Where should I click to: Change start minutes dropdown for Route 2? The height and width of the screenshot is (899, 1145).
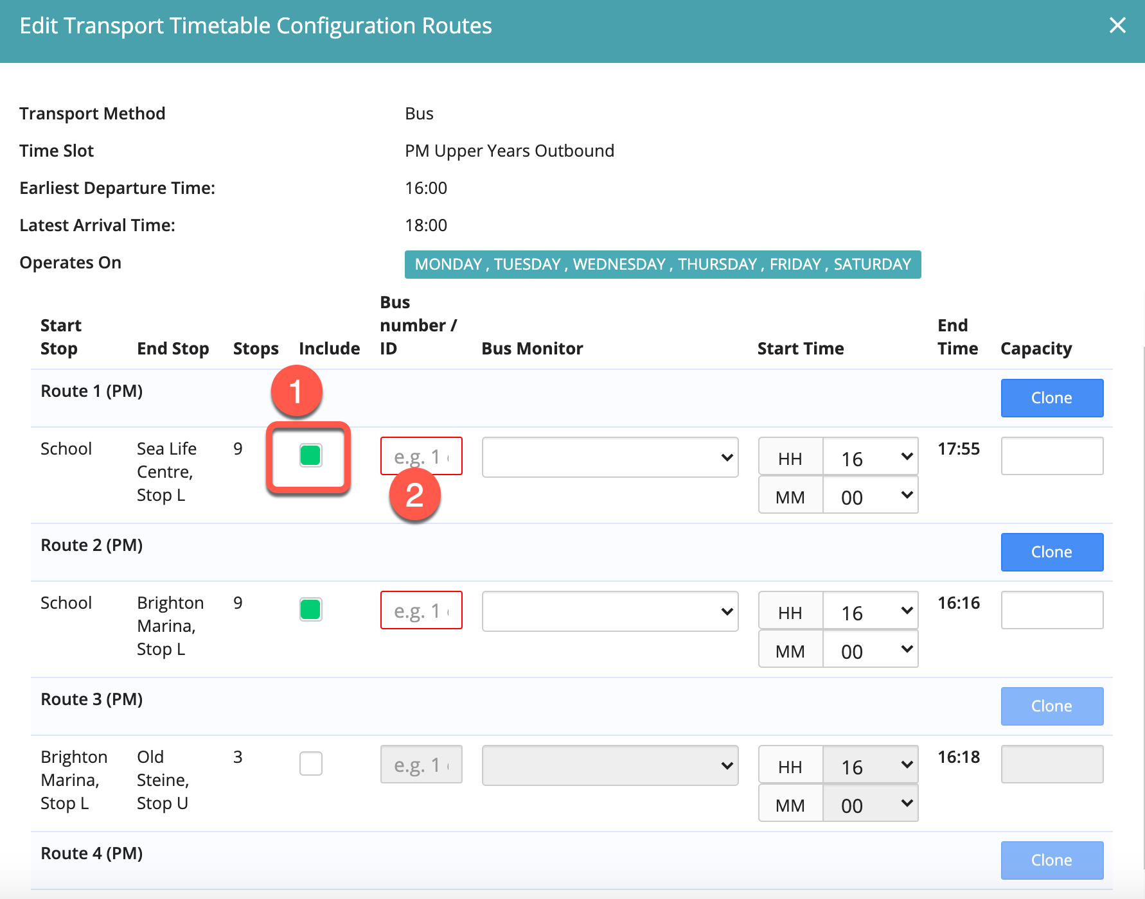(870, 650)
